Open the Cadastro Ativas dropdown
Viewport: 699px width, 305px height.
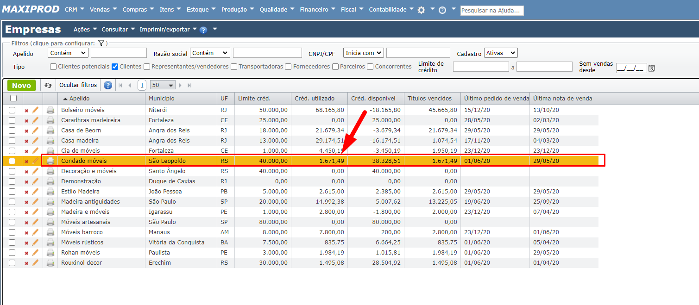(x=500, y=53)
